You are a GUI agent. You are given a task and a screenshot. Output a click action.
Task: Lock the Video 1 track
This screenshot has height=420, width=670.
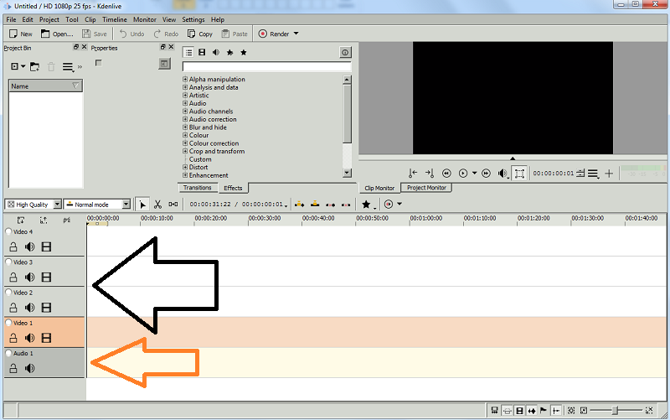tap(13, 338)
